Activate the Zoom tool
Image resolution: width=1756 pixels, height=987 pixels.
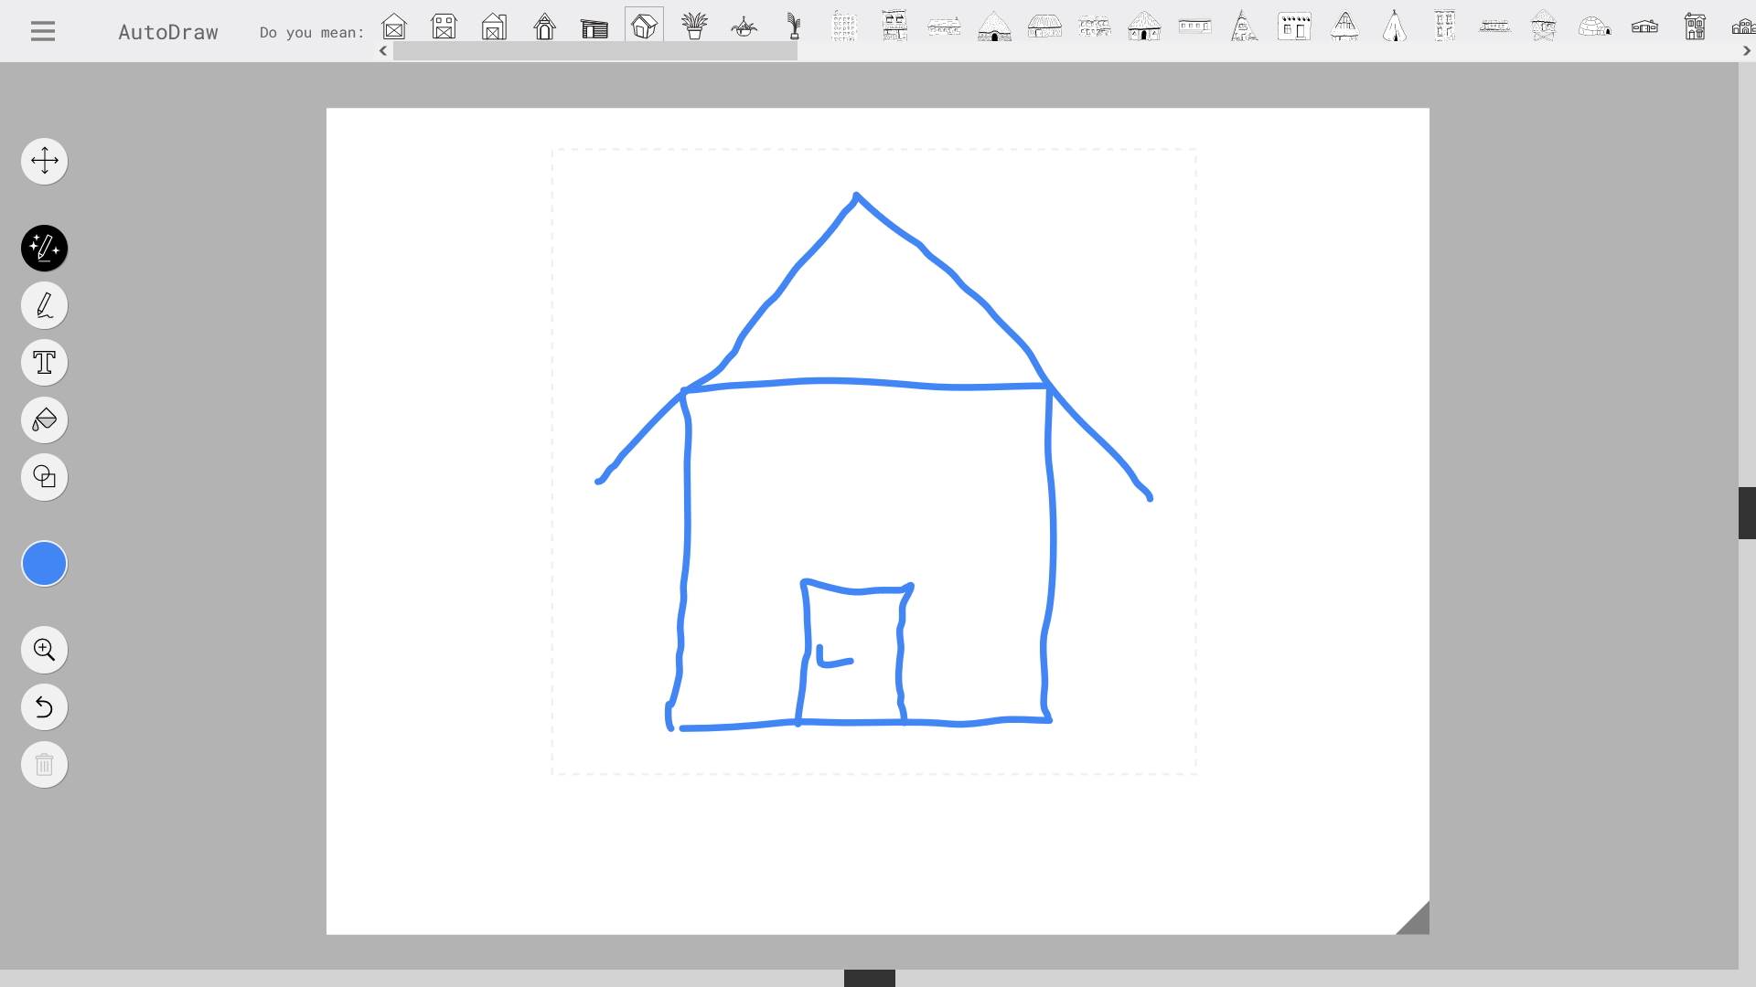[x=44, y=649]
